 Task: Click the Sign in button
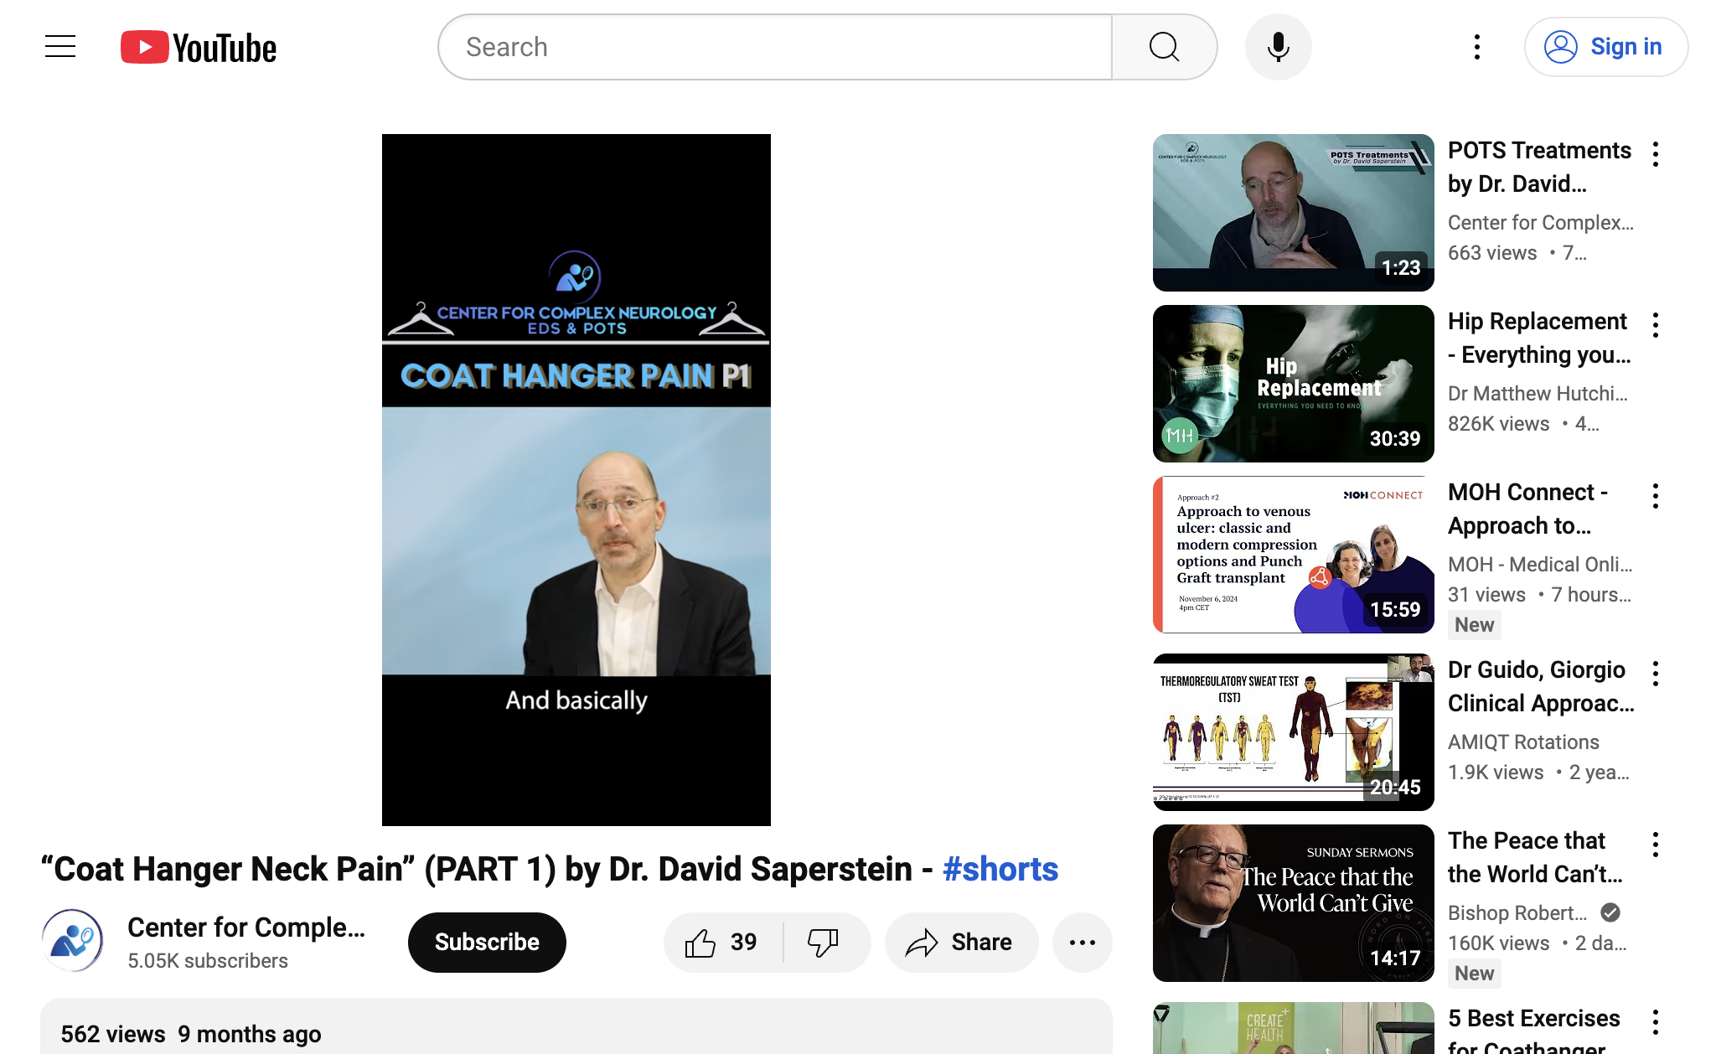point(1605,47)
